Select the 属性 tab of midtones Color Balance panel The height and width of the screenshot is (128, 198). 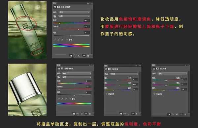pyautogui.click(x=106, y=65)
